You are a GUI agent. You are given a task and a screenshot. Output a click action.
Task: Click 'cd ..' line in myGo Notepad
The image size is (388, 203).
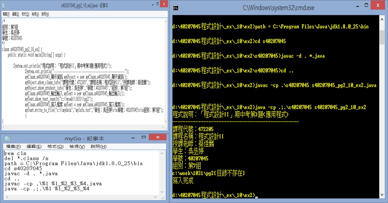12,178
